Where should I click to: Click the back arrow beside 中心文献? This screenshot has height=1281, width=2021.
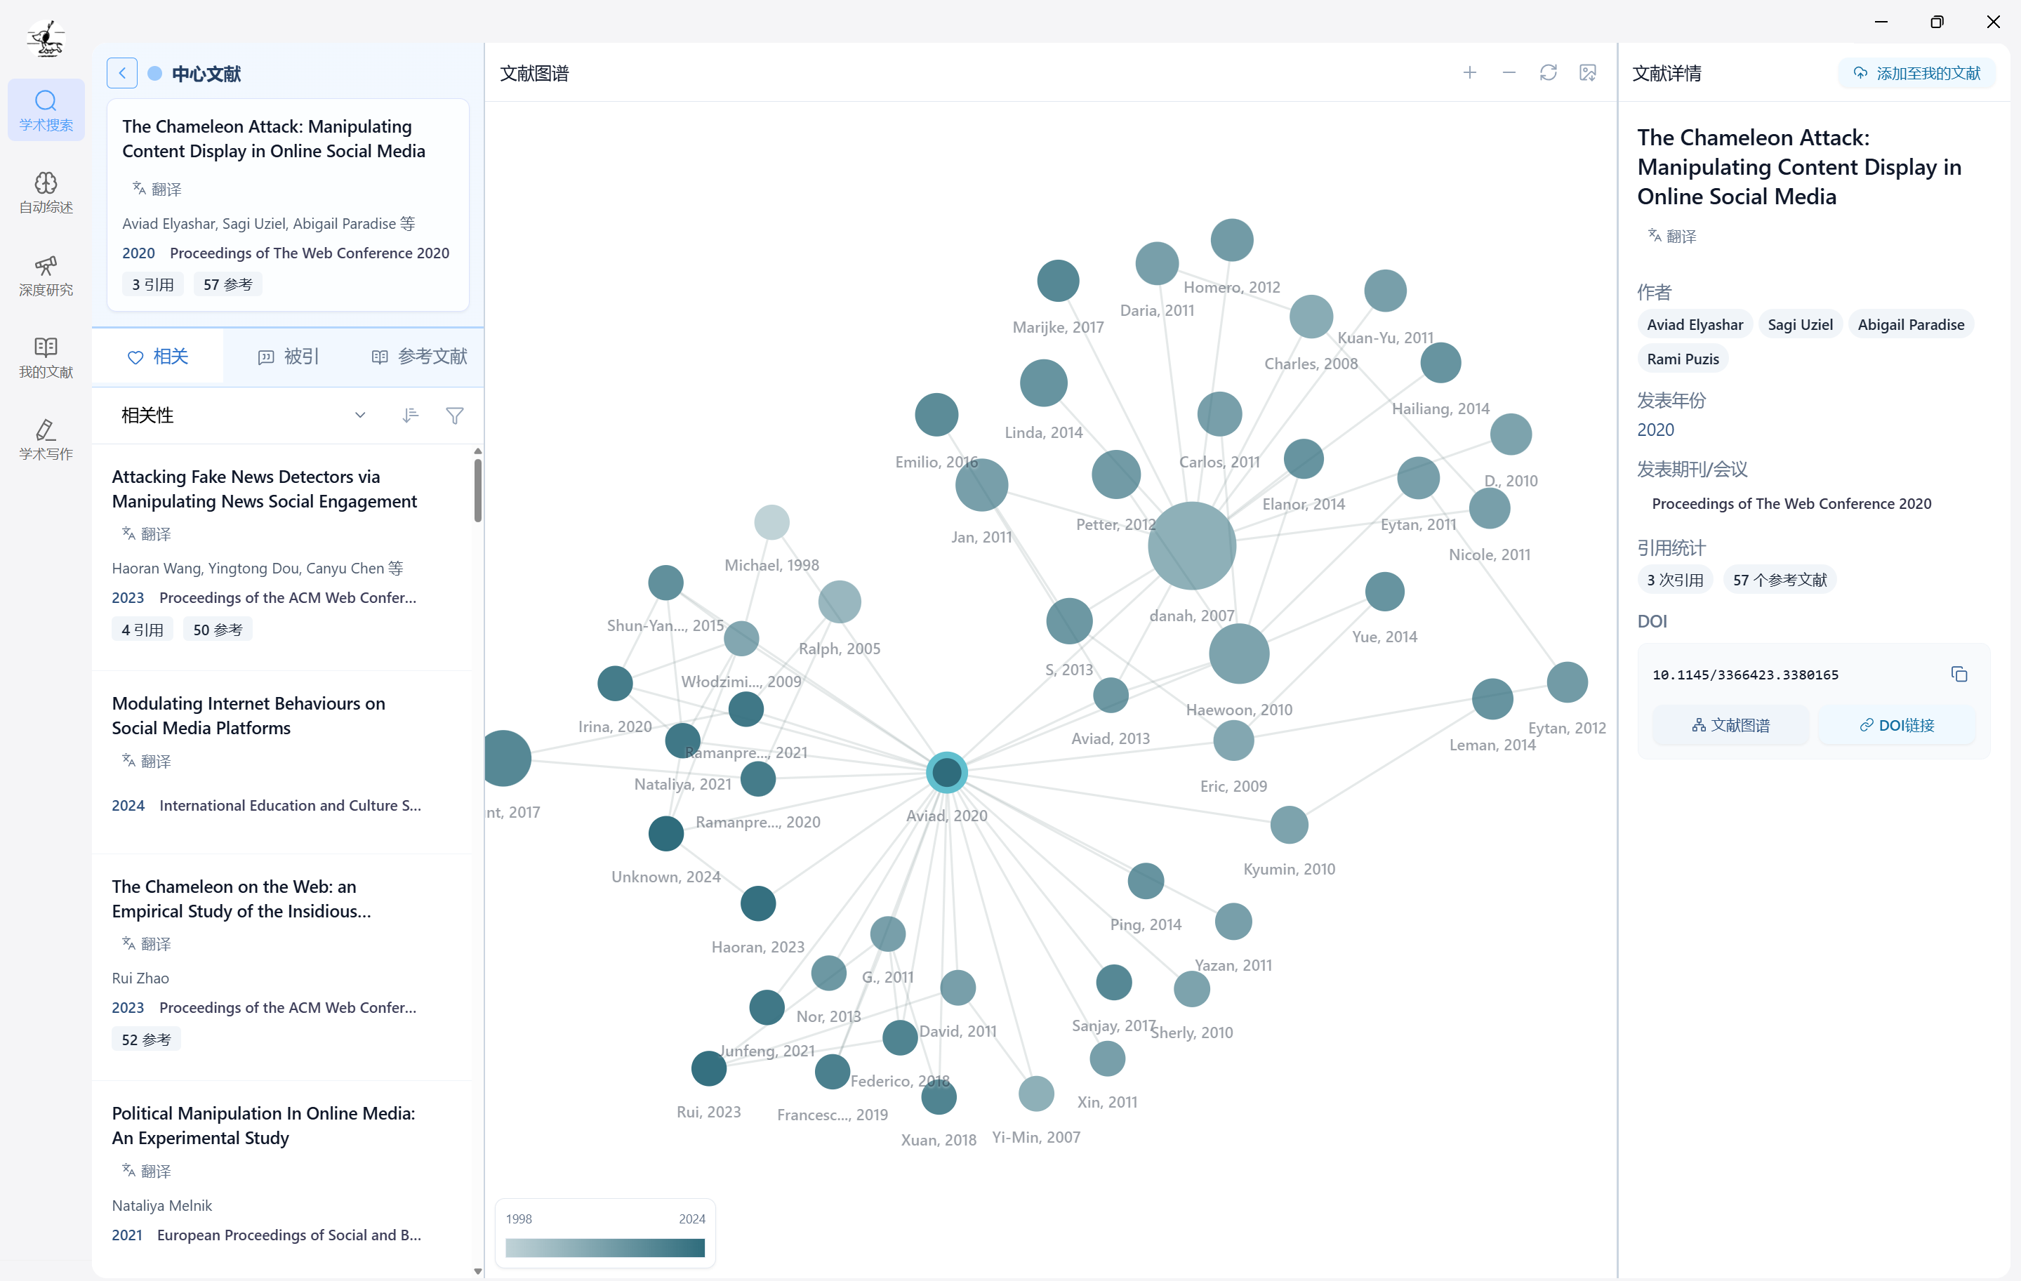coord(121,73)
